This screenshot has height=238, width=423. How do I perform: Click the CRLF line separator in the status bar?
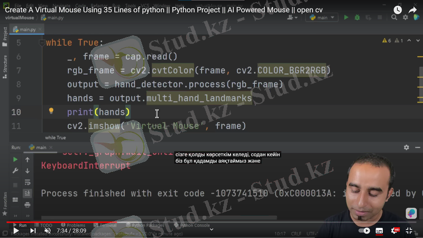[x=296, y=234]
